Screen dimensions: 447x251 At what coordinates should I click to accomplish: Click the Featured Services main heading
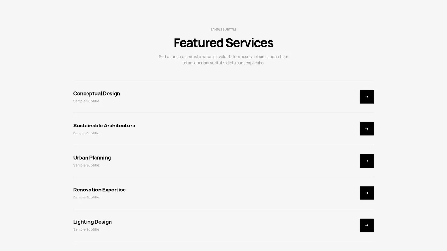(223, 43)
